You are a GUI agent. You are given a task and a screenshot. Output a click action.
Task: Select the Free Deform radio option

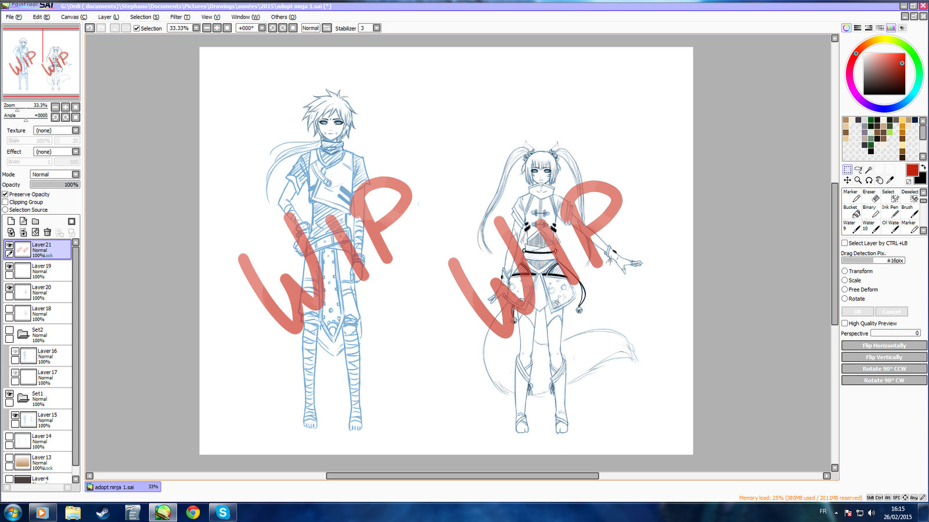pyautogui.click(x=845, y=289)
